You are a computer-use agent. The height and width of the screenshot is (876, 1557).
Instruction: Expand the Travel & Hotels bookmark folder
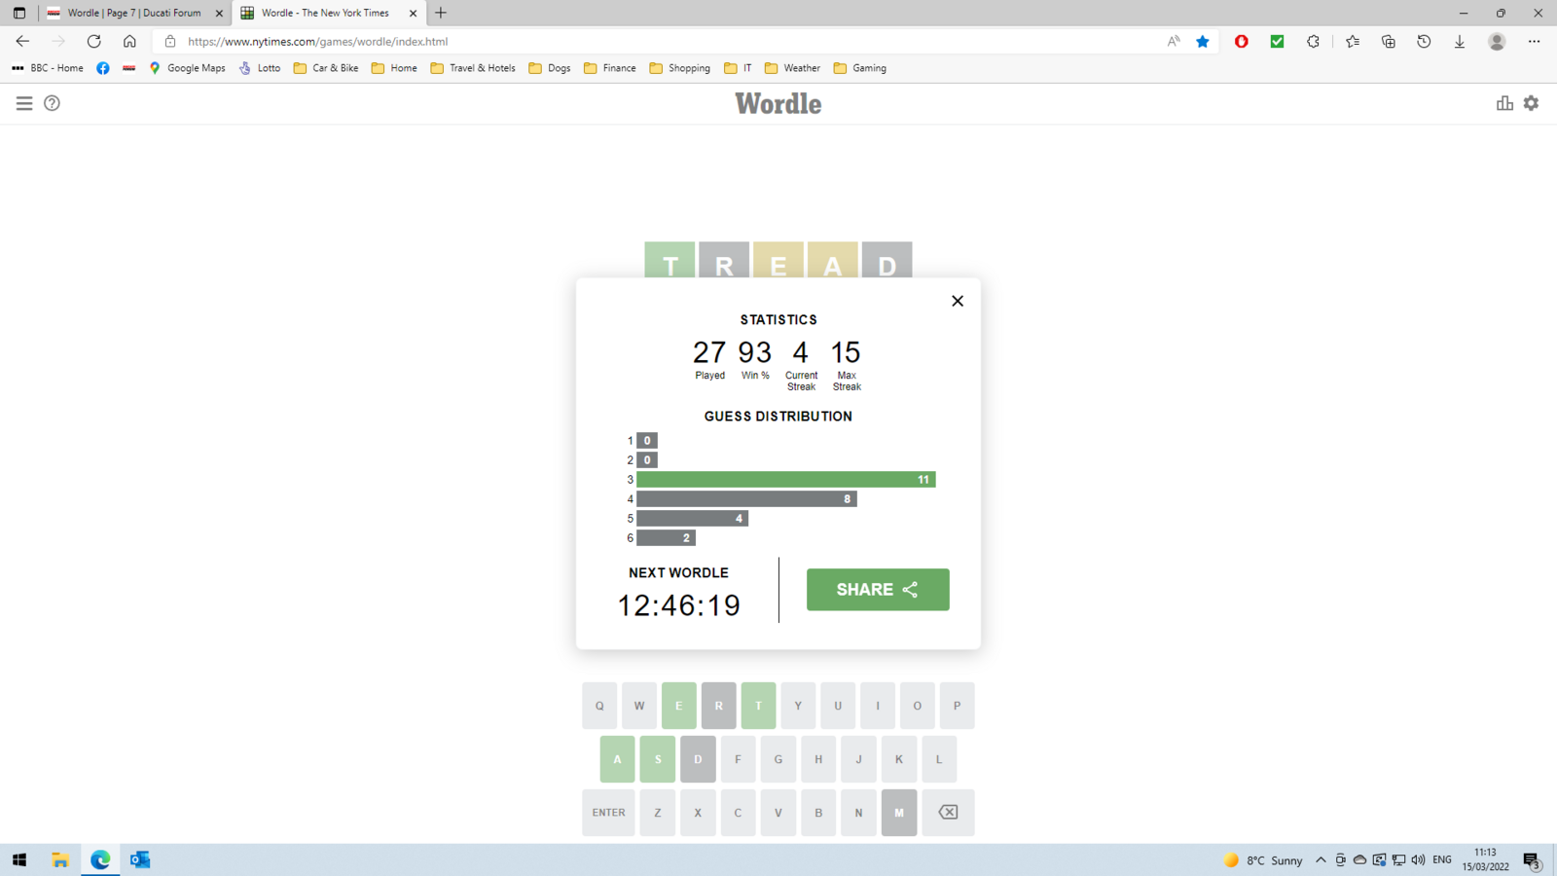473,68
